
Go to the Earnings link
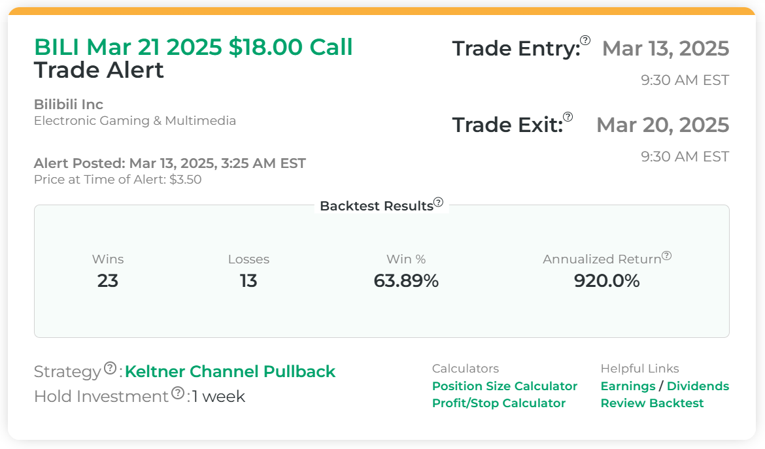pyautogui.click(x=628, y=386)
